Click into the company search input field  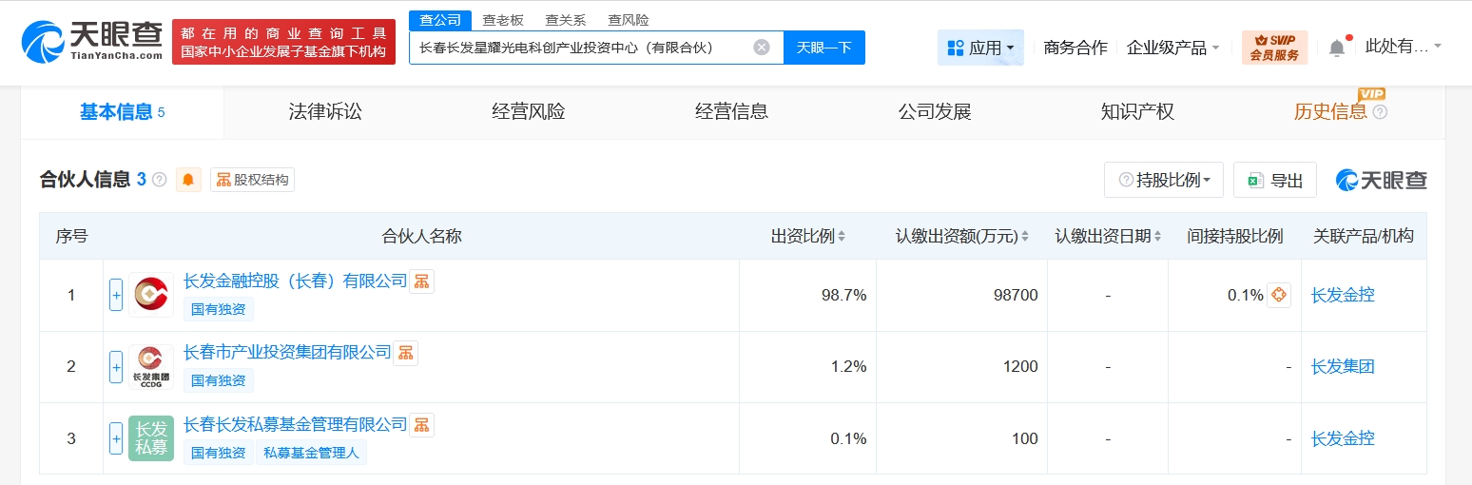[x=580, y=48]
